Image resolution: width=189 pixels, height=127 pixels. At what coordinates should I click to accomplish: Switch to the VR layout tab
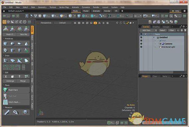pos(116,11)
